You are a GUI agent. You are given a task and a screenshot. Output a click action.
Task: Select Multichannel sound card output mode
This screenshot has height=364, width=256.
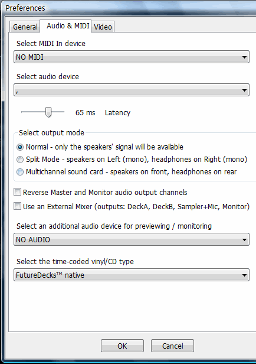[20, 172]
